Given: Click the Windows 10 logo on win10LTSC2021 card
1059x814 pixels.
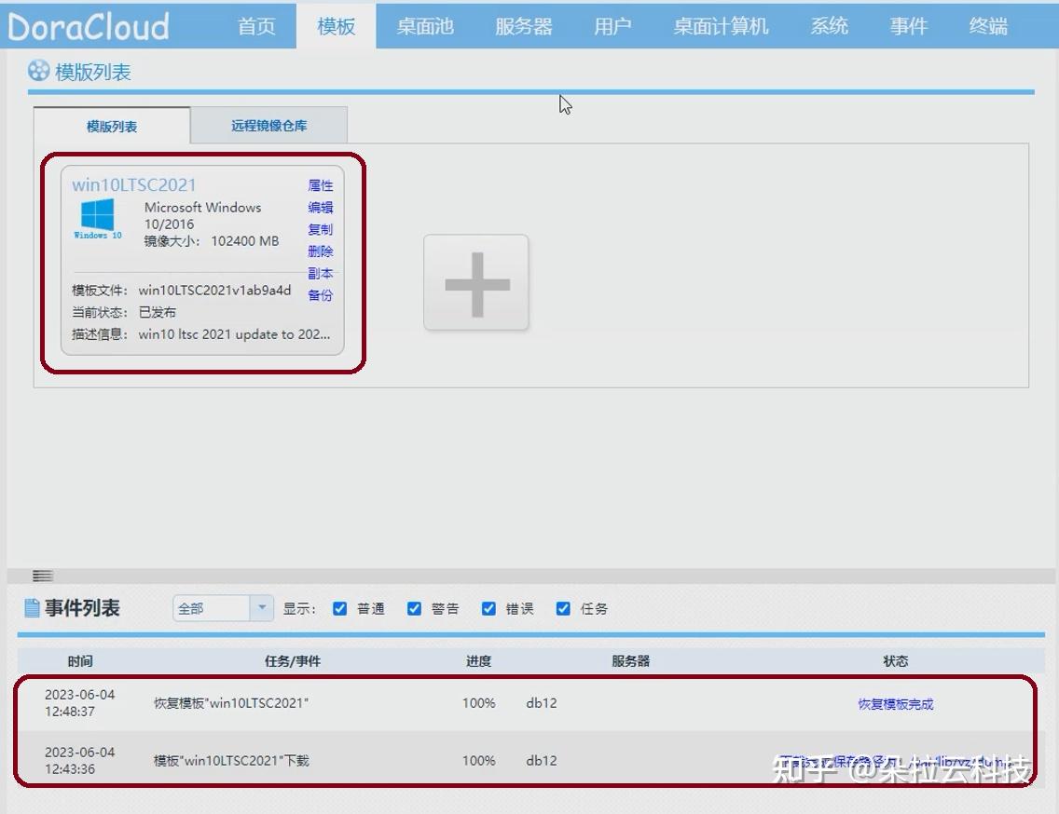Looking at the screenshot, I should (x=96, y=216).
